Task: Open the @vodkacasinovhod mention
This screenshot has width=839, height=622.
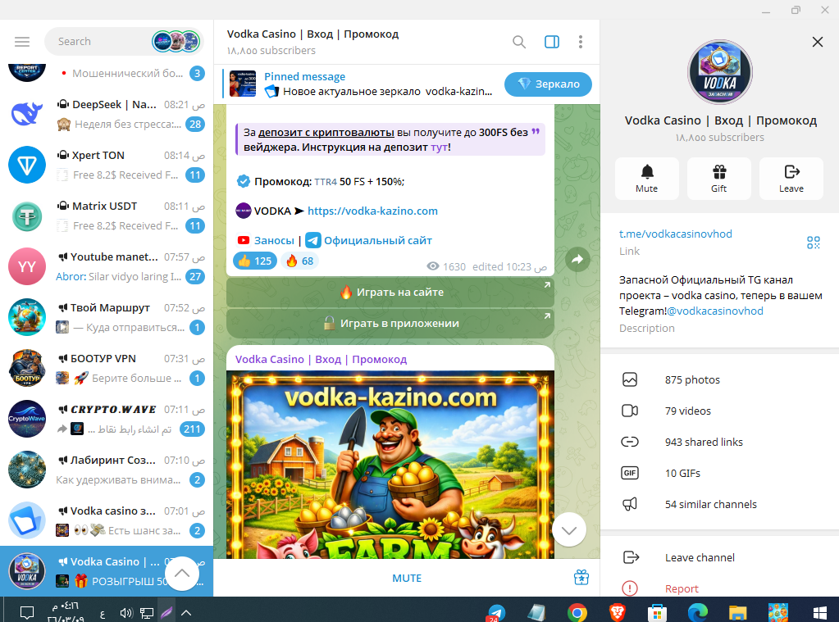Action: [x=715, y=311]
